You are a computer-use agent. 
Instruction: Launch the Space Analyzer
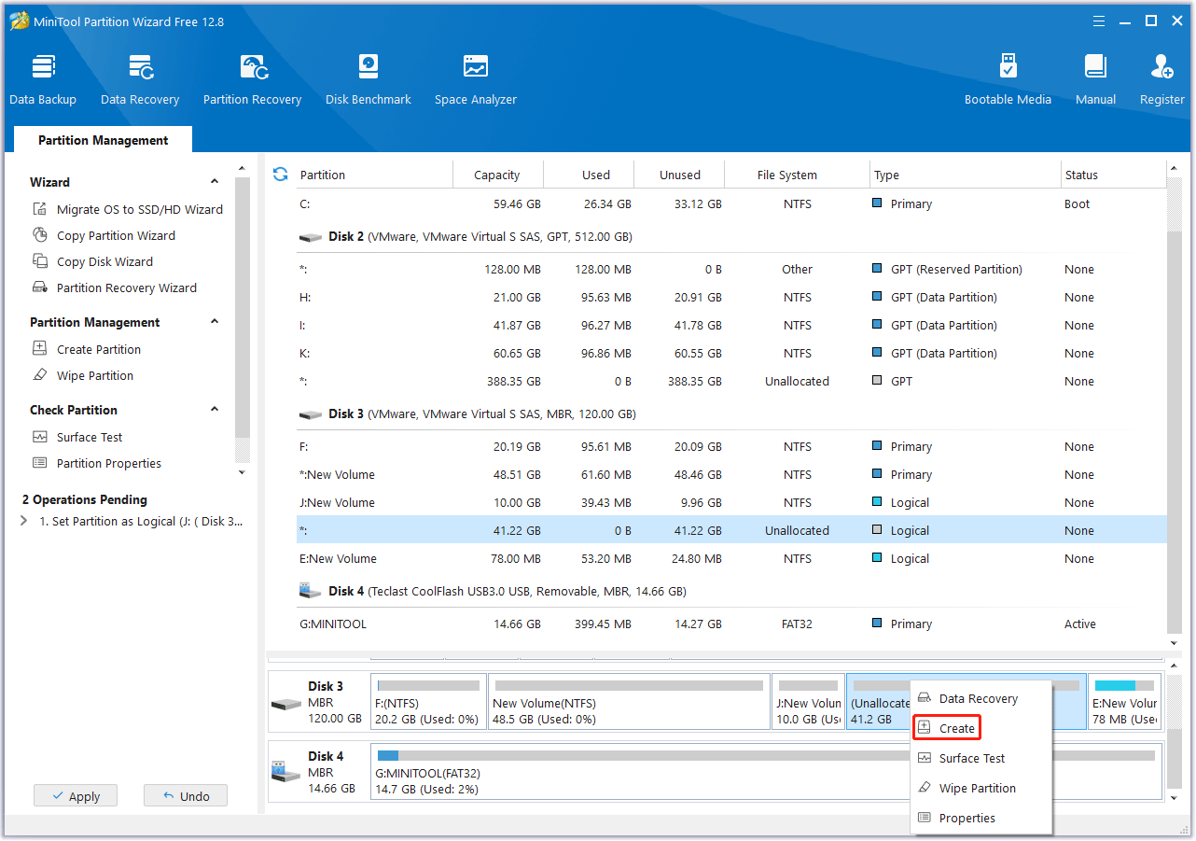point(476,79)
